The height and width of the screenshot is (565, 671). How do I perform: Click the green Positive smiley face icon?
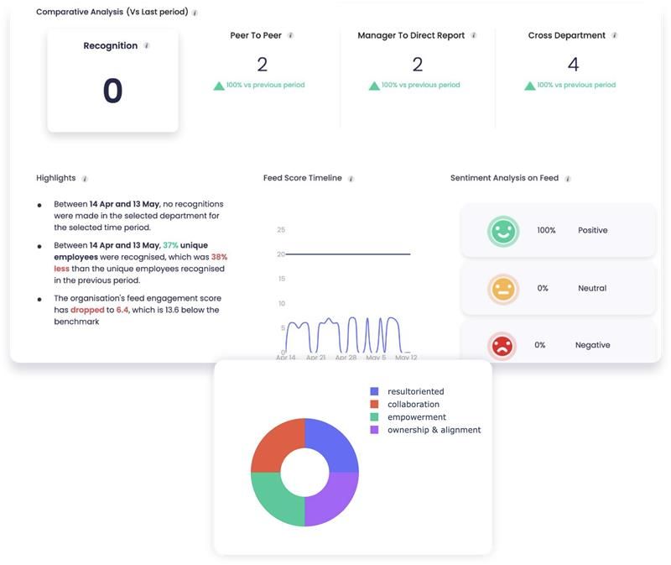coord(502,231)
